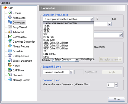Screen dimensions: 128x104
Task: Open the History settings page
Action: click(x=16, y=66)
